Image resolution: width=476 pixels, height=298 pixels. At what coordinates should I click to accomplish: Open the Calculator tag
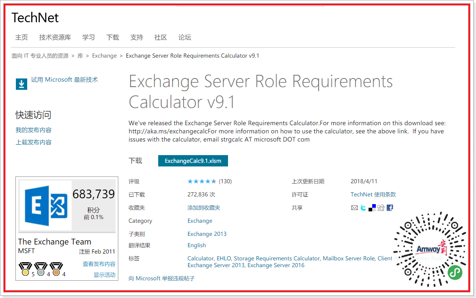tap(200, 258)
